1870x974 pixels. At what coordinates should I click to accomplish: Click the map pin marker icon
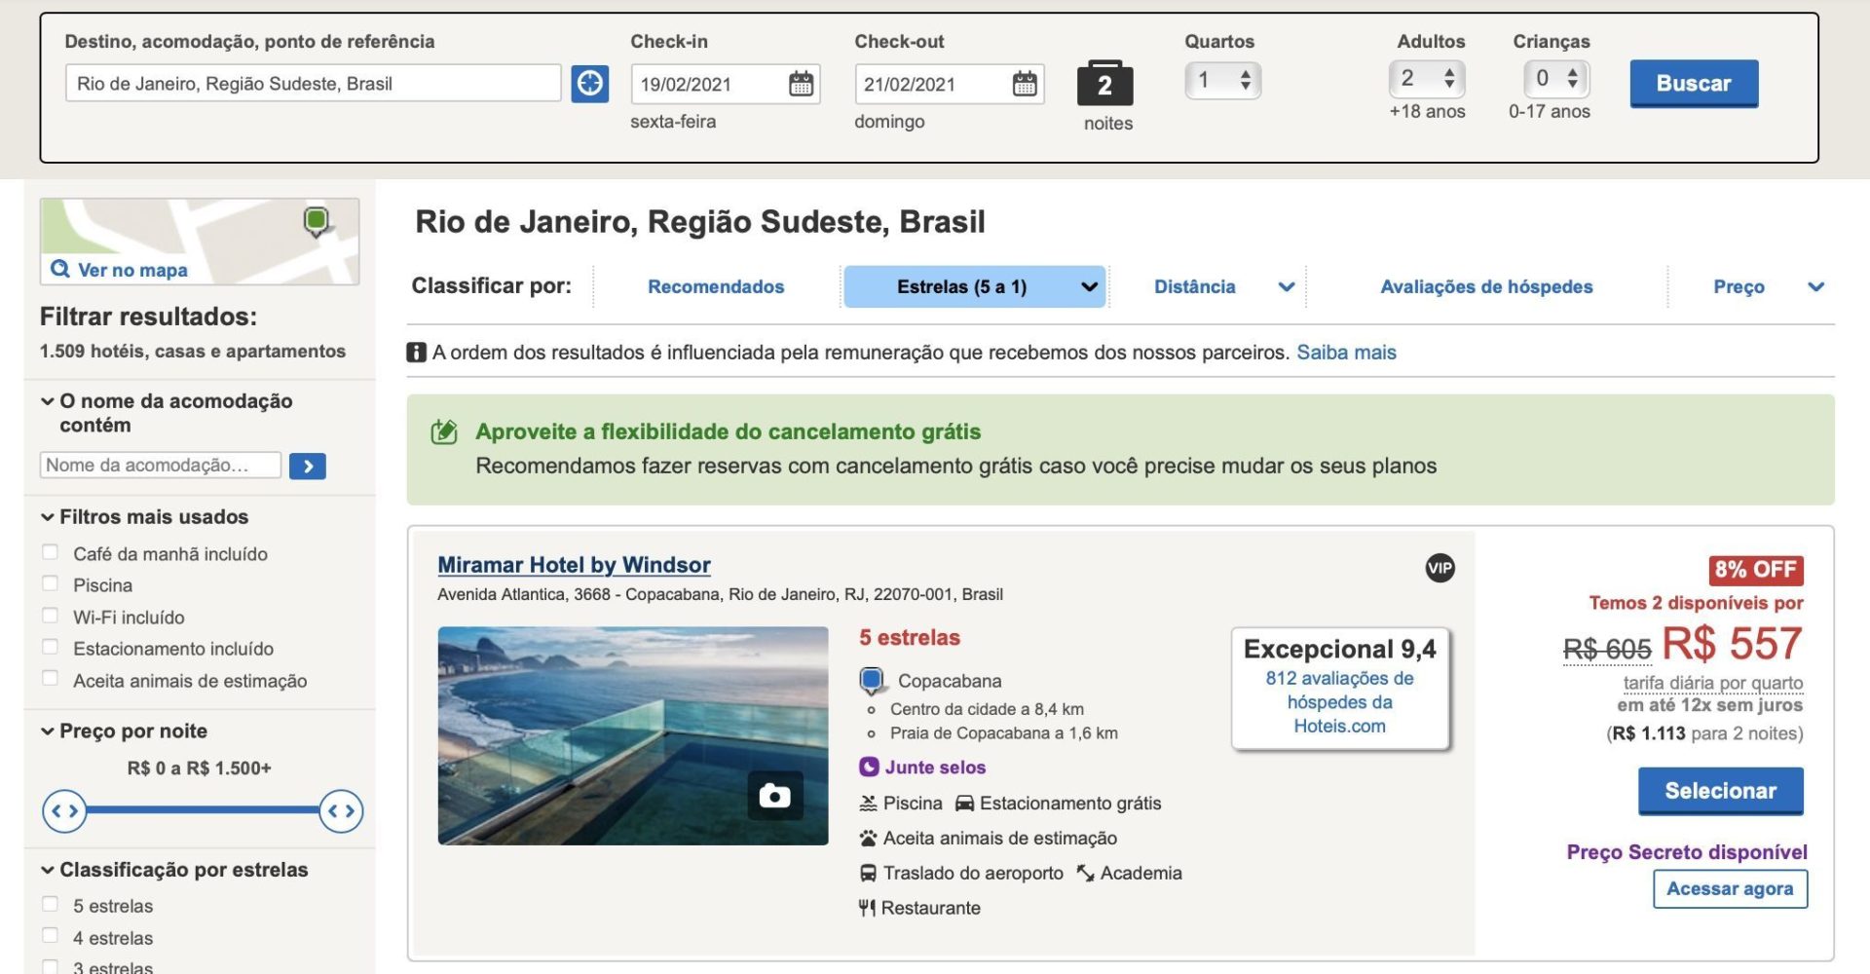point(317,222)
